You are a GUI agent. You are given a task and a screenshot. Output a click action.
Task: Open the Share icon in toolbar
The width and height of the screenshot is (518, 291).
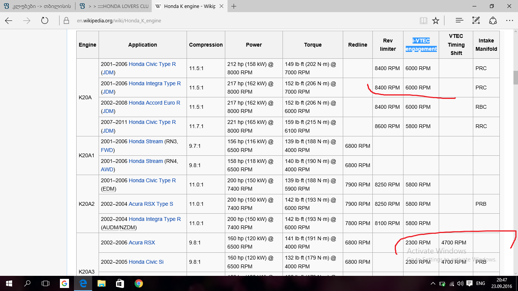493,20
